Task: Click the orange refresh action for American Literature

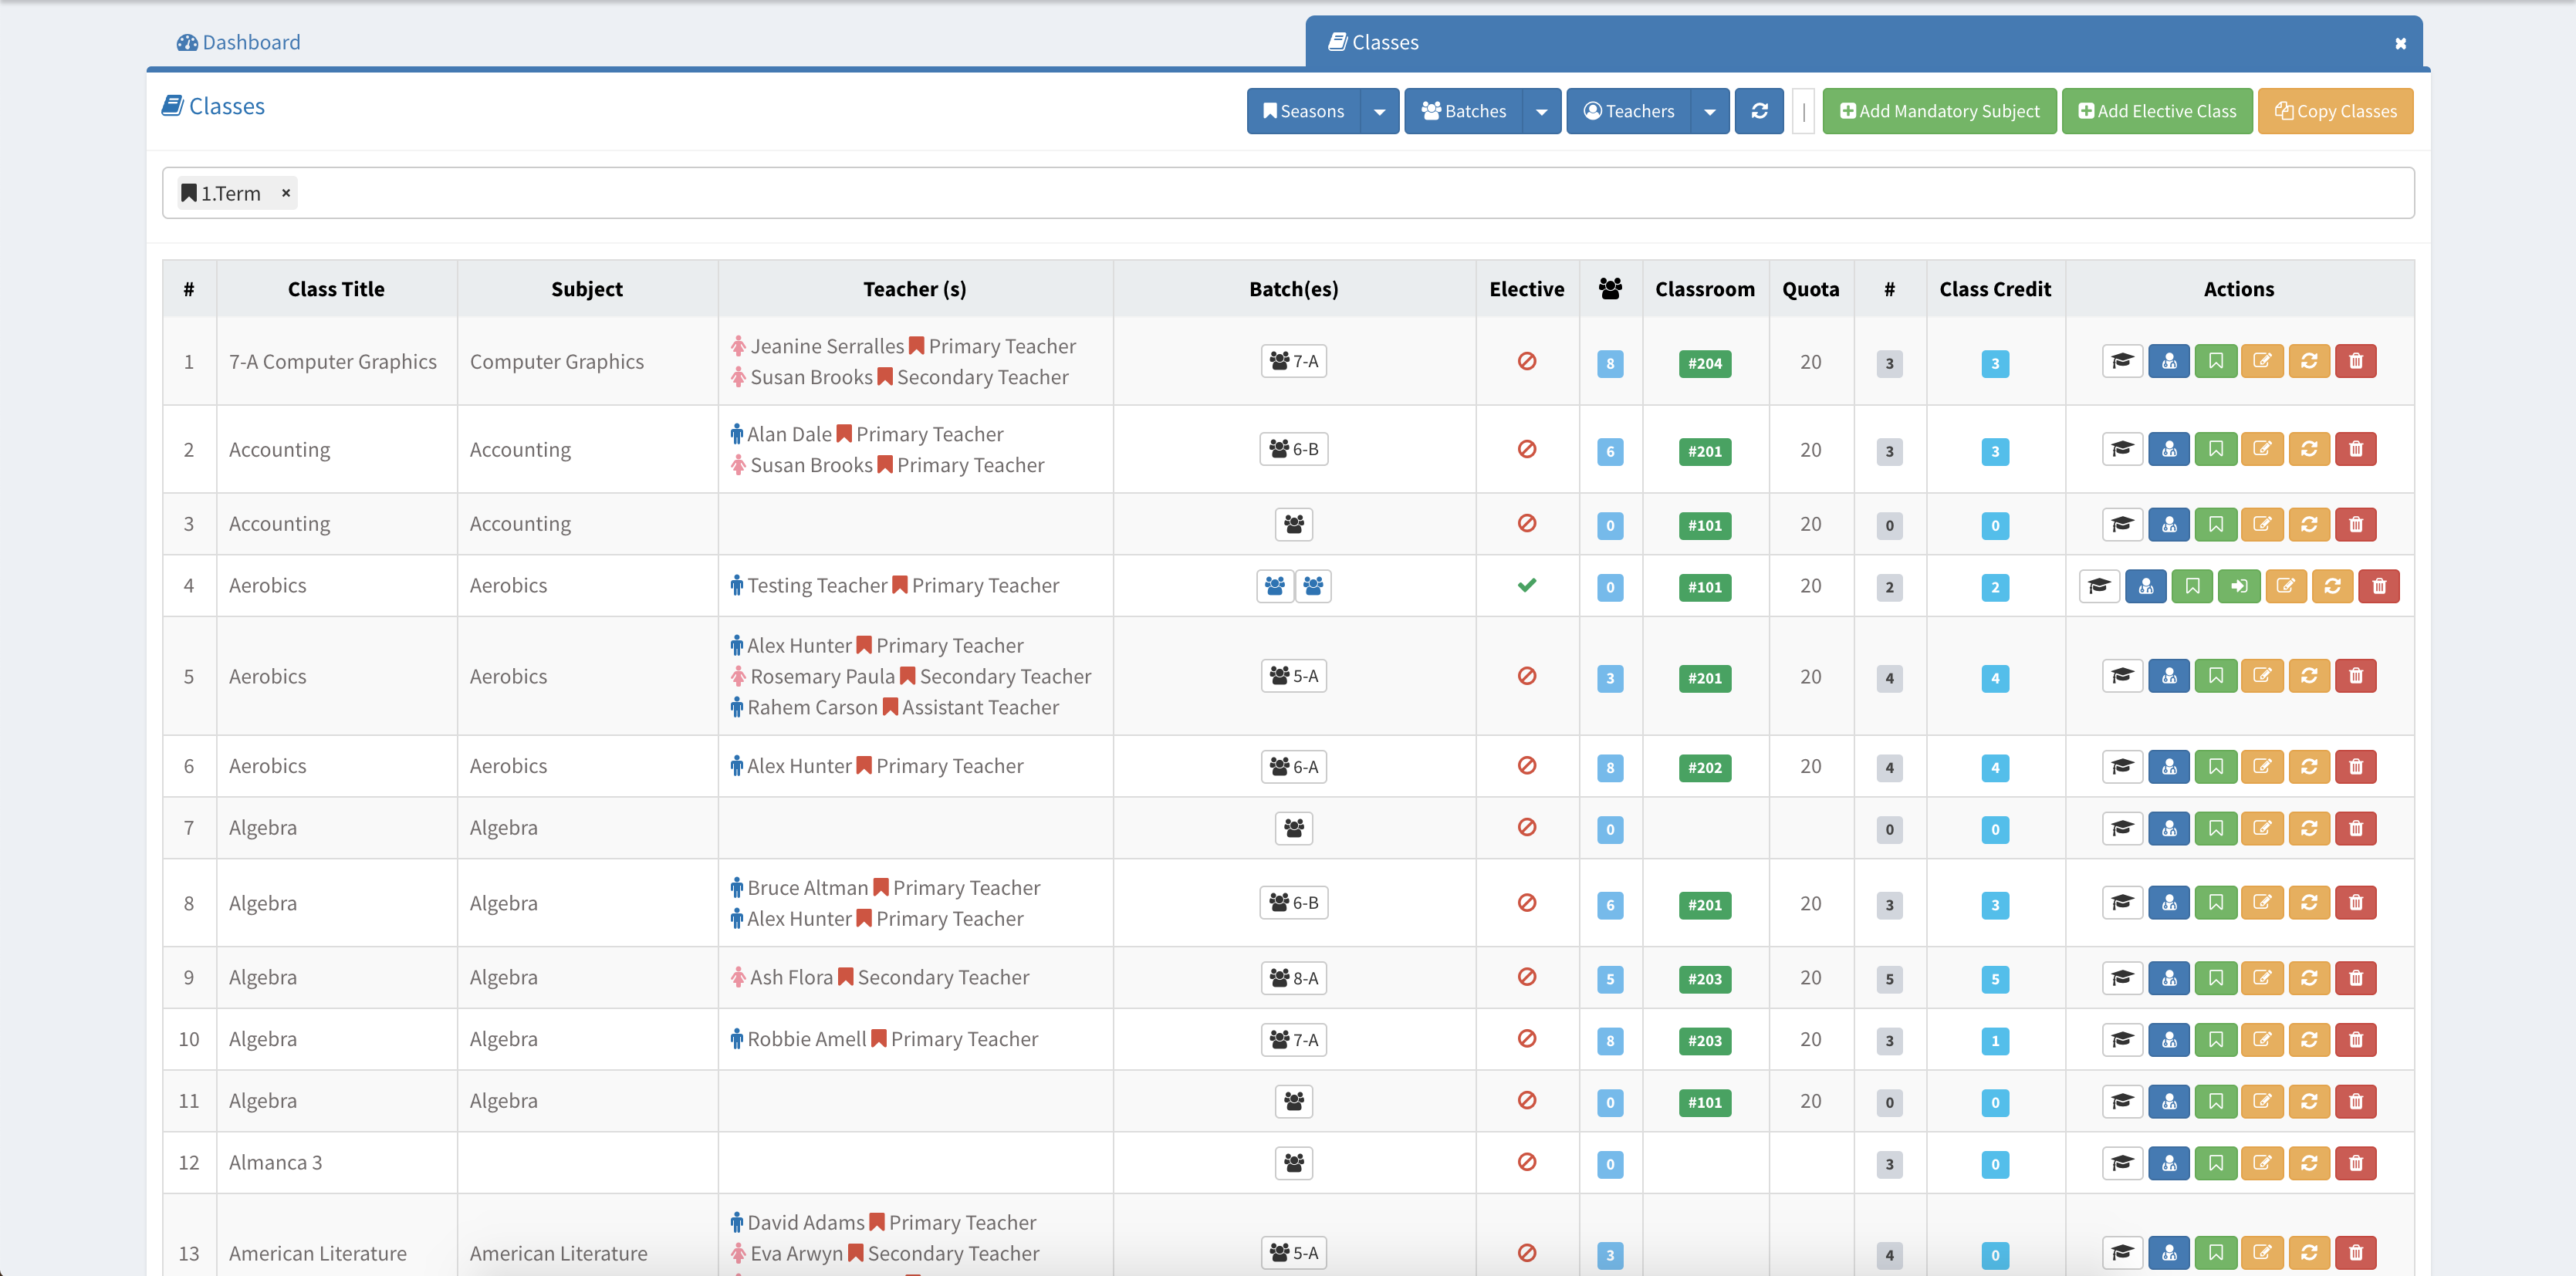Action: 2309,1253
